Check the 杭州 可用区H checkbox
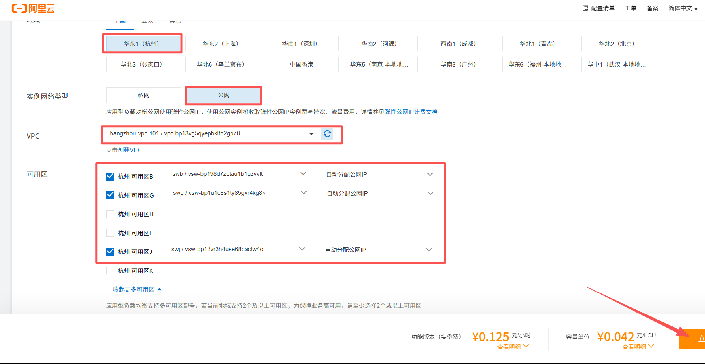Image resolution: width=705 pixels, height=364 pixels. click(x=110, y=214)
